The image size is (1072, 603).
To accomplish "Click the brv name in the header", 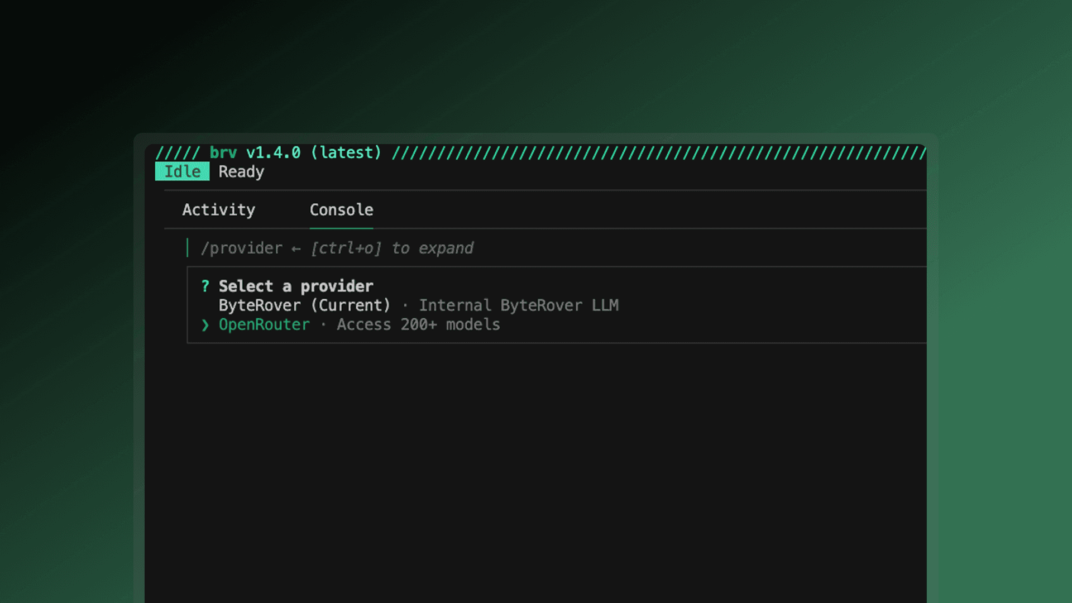I will tap(223, 152).
